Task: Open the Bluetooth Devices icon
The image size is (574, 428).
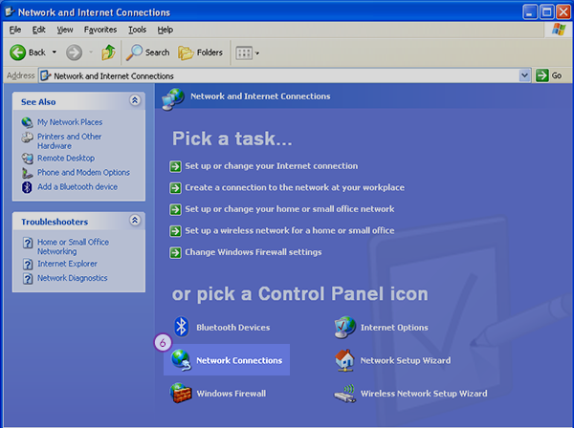Action: coord(181,327)
